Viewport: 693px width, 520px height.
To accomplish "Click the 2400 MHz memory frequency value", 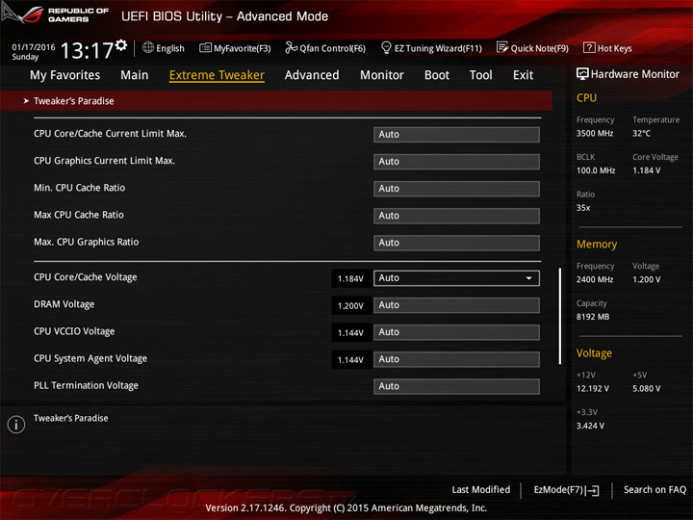I will 595,279.
